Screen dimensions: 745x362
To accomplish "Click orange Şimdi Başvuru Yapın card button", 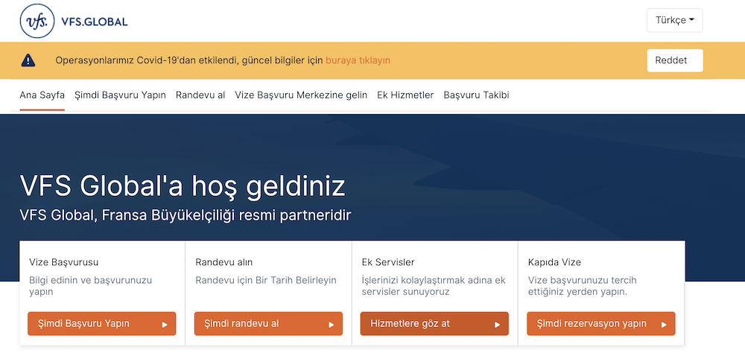I will click(101, 323).
